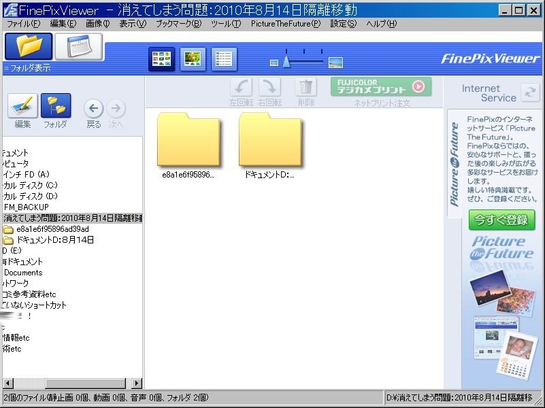Open the ファイル(F) menu
Image resolution: width=545 pixels, height=408 pixels.
23,24
